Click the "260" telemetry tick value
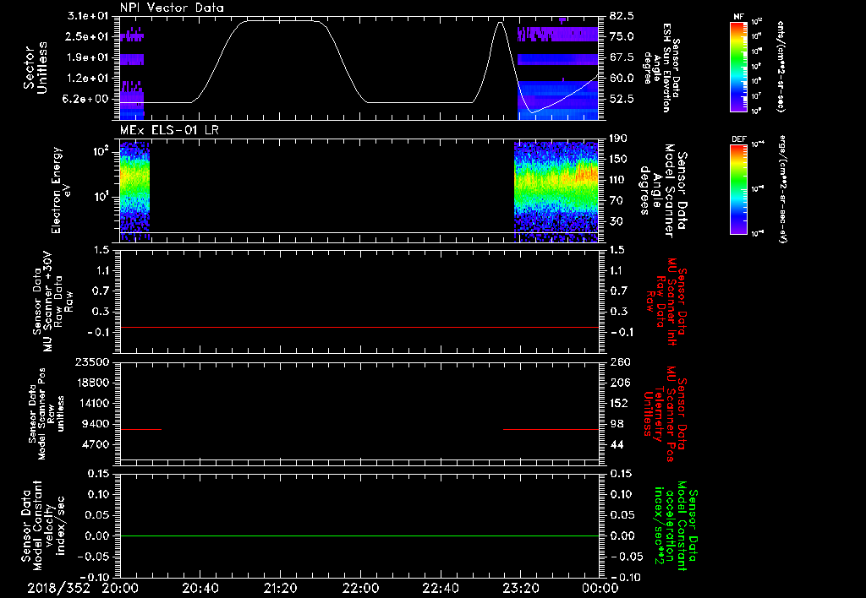Image resolution: width=866 pixels, height=598 pixels. pyautogui.click(x=620, y=362)
